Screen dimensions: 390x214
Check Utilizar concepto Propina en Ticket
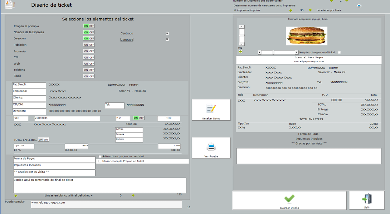(100, 161)
